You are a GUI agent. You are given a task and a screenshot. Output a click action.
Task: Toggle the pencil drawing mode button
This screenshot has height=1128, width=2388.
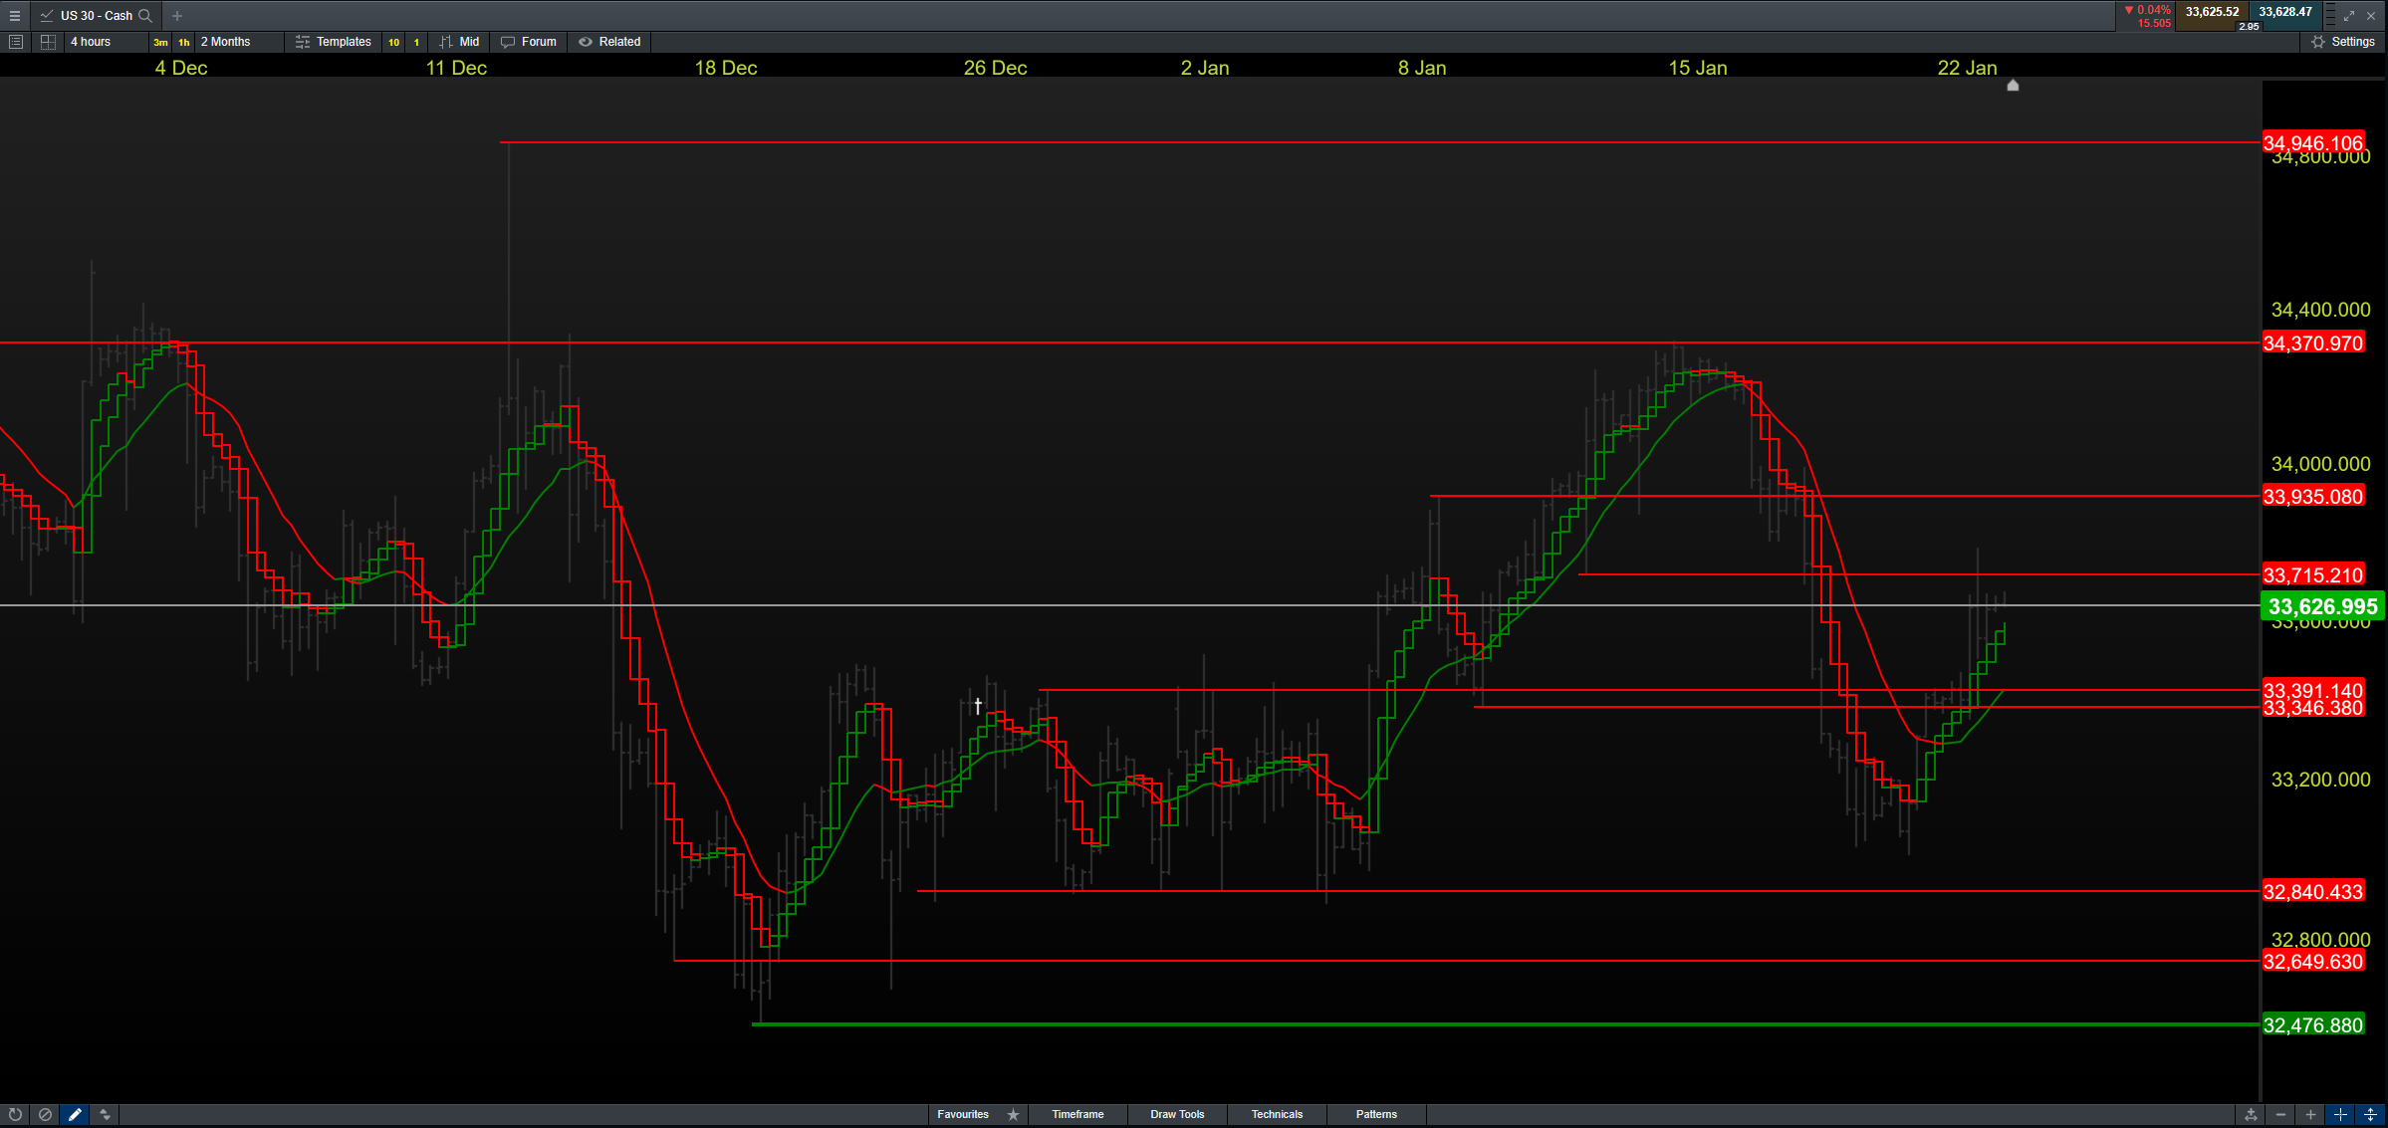tap(75, 1114)
